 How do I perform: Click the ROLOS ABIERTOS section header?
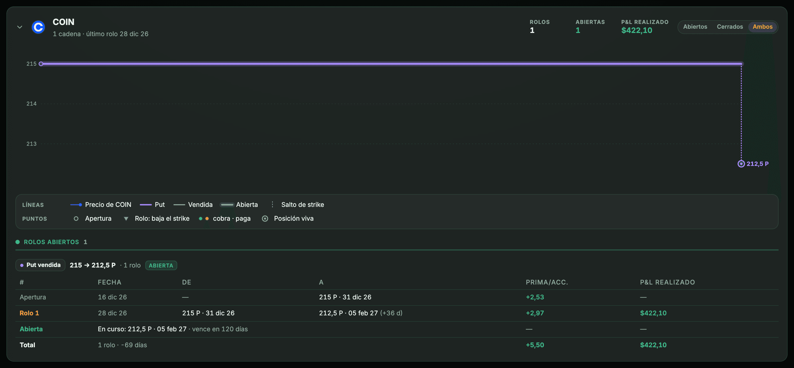(51, 242)
